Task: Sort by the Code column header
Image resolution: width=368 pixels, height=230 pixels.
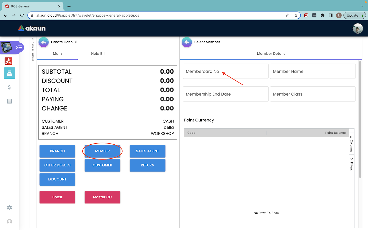Action: click(225, 133)
